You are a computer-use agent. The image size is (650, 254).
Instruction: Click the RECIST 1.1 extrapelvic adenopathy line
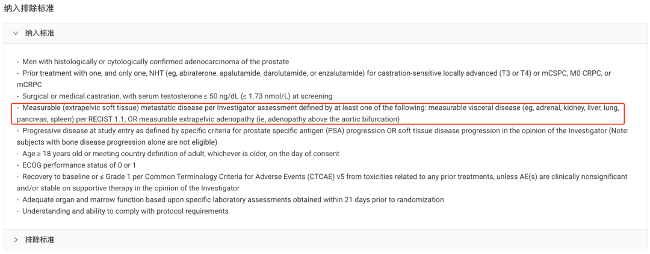click(x=208, y=119)
